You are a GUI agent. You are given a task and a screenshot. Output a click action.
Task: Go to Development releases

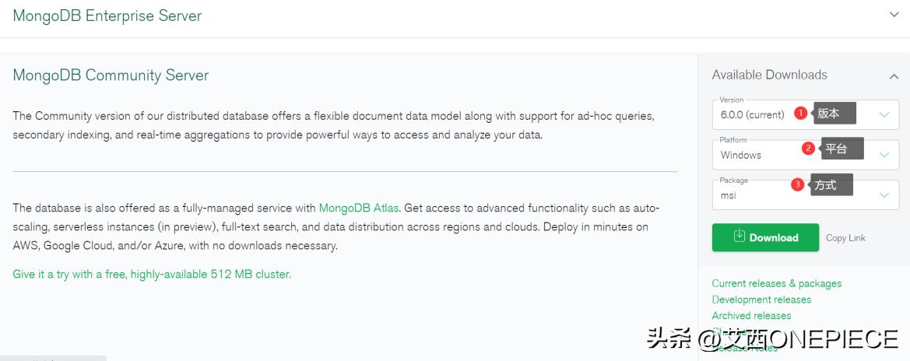pos(761,300)
